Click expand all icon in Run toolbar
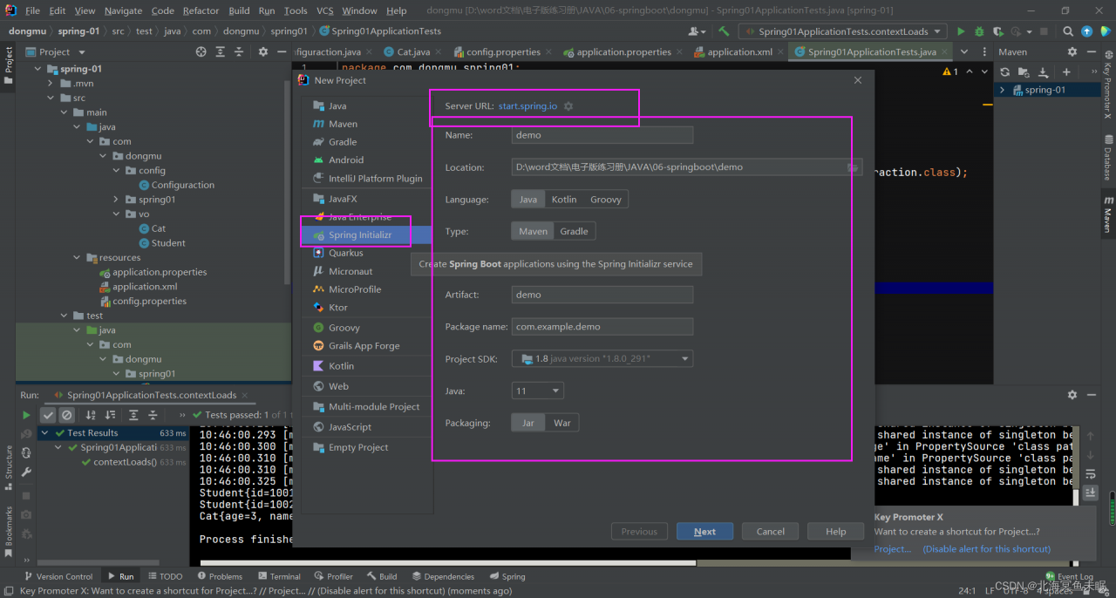This screenshot has width=1116, height=598. coord(133,415)
